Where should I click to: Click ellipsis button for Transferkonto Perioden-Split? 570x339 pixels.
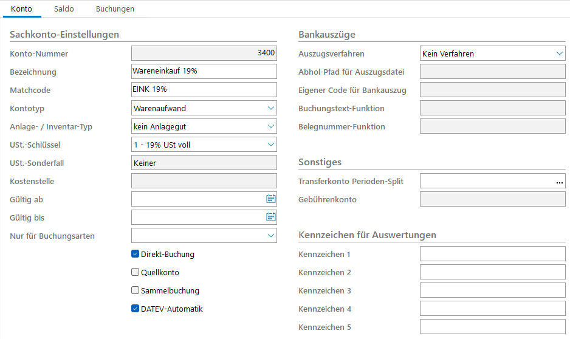[x=559, y=182]
